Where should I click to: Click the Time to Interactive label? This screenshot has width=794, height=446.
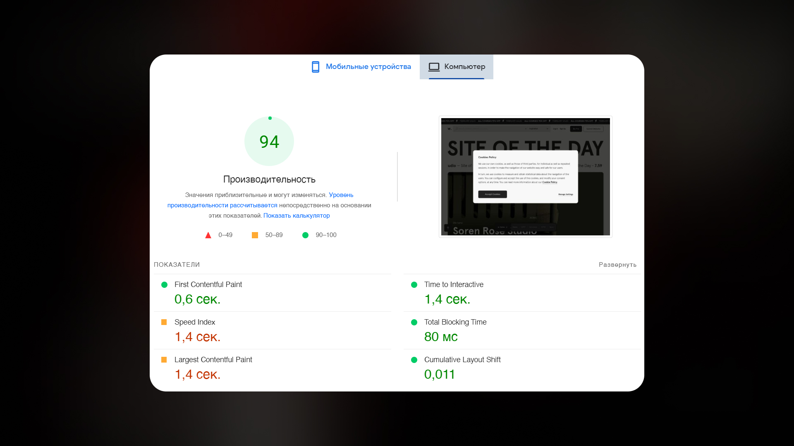(x=454, y=285)
